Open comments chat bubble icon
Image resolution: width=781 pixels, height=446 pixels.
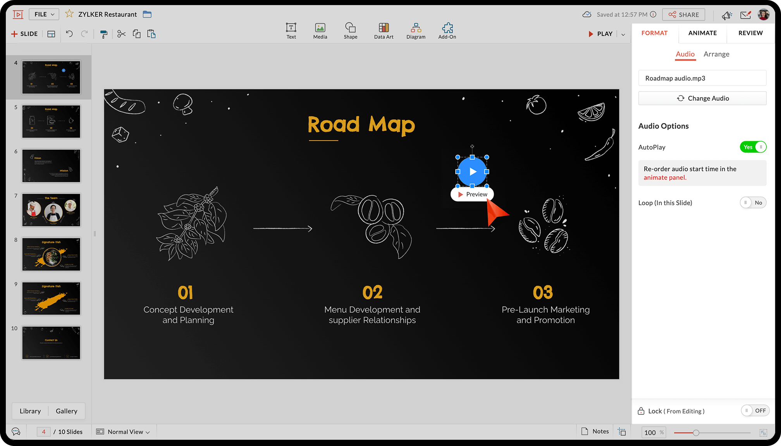coord(16,432)
